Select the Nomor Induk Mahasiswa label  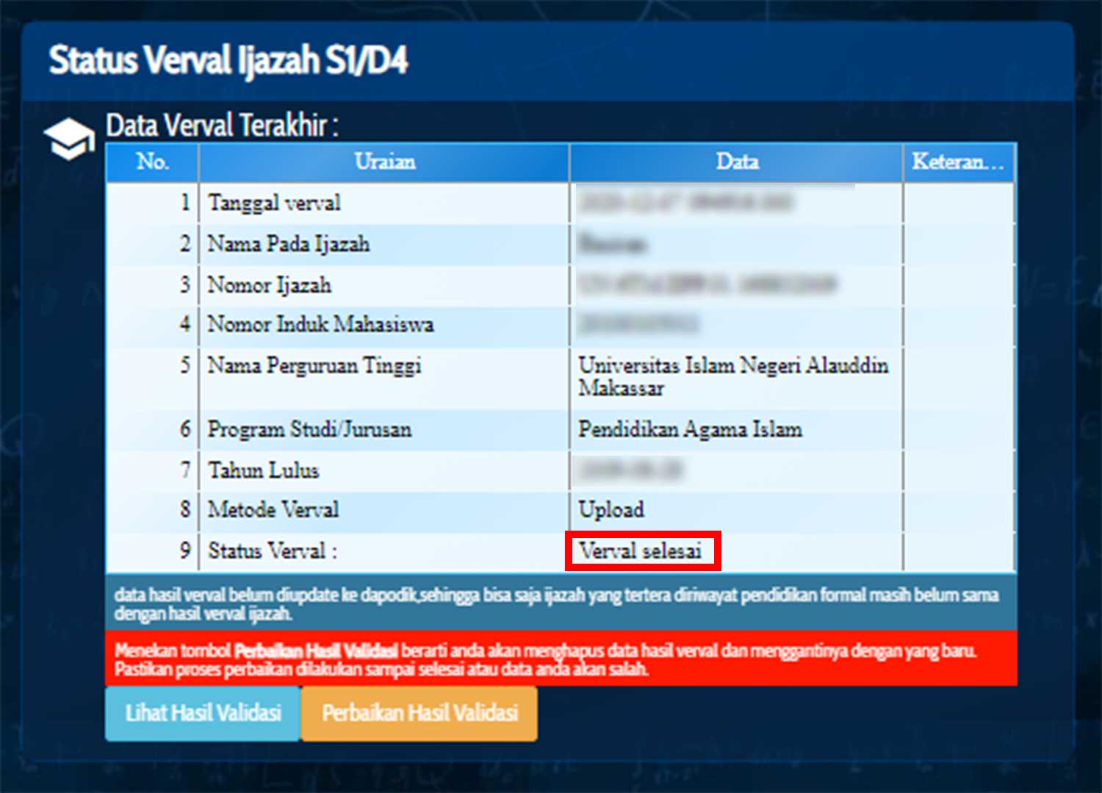(x=321, y=324)
